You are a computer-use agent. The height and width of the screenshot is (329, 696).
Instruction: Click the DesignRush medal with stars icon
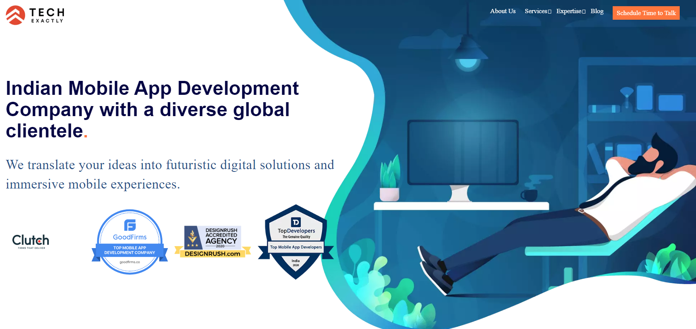click(193, 238)
